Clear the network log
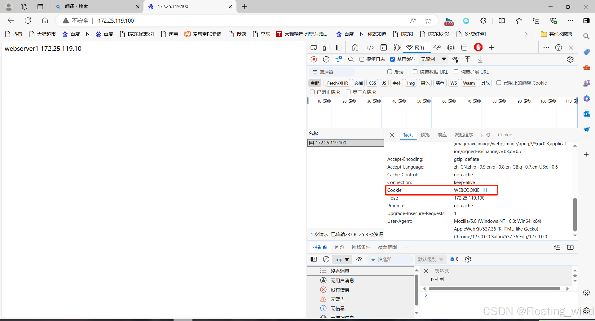This screenshot has height=321, width=595. point(326,59)
